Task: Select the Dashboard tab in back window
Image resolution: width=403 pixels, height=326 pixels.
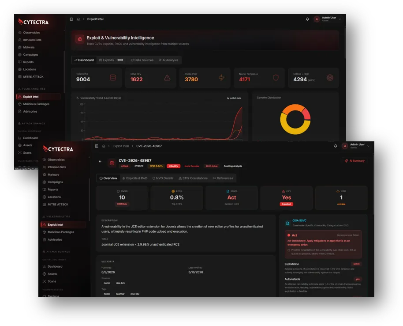Action: pos(84,60)
